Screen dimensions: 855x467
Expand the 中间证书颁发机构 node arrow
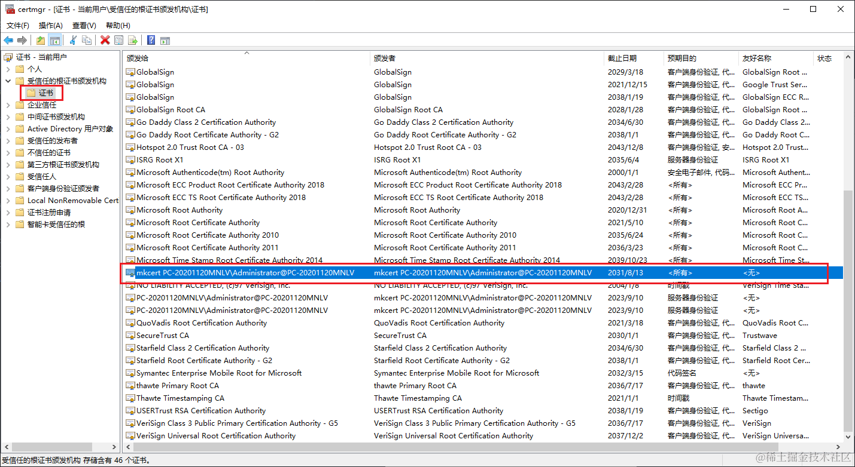click(8, 117)
